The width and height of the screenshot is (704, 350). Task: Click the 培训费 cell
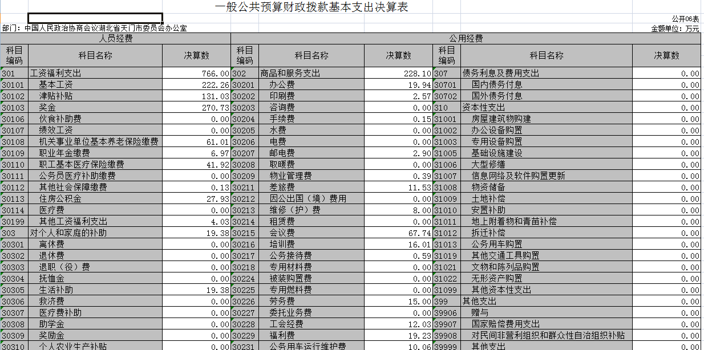pos(311,245)
